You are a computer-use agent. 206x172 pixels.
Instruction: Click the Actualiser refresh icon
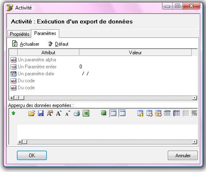15,44
